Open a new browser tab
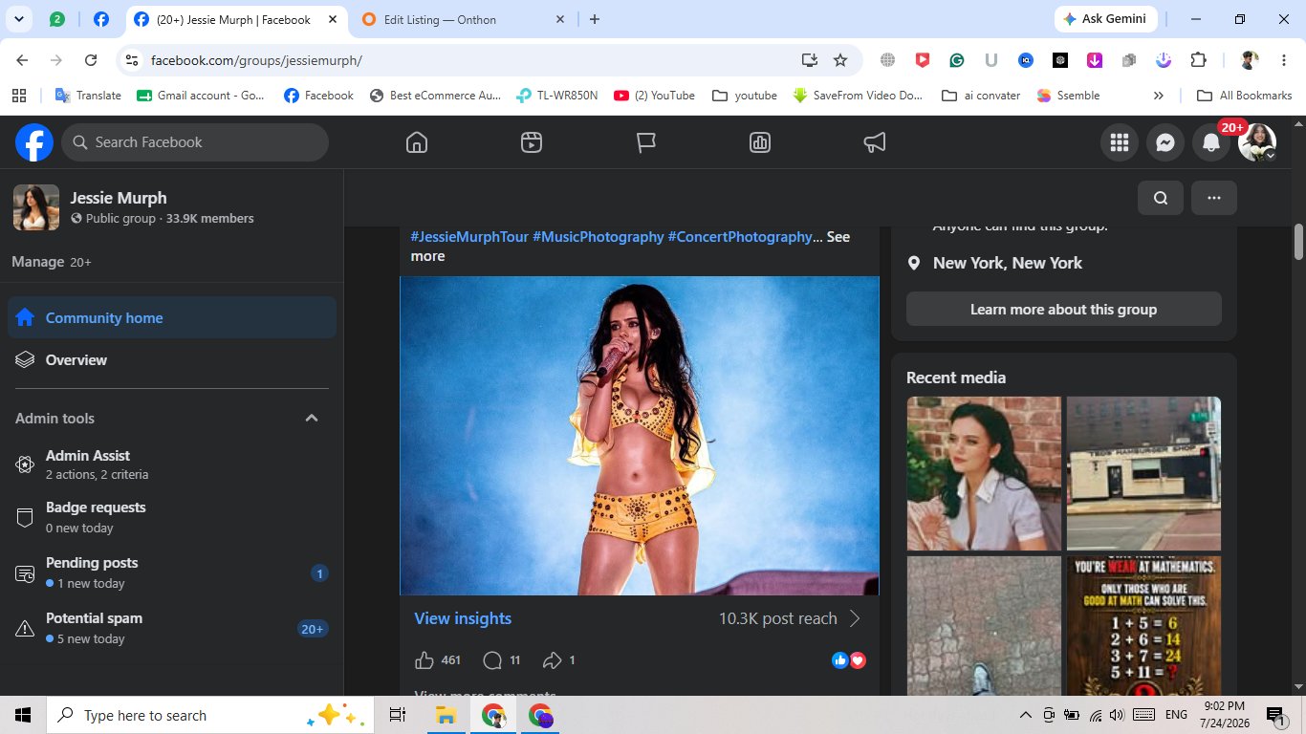 tap(595, 19)
